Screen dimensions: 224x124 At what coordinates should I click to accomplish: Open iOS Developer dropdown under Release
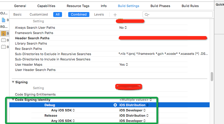[x=132, y=121]
